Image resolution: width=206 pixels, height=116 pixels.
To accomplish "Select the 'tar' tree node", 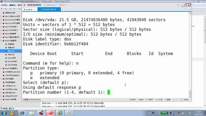I will (12, 75).
